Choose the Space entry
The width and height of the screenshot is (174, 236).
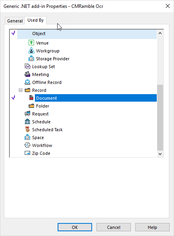[x=38, y=138]
